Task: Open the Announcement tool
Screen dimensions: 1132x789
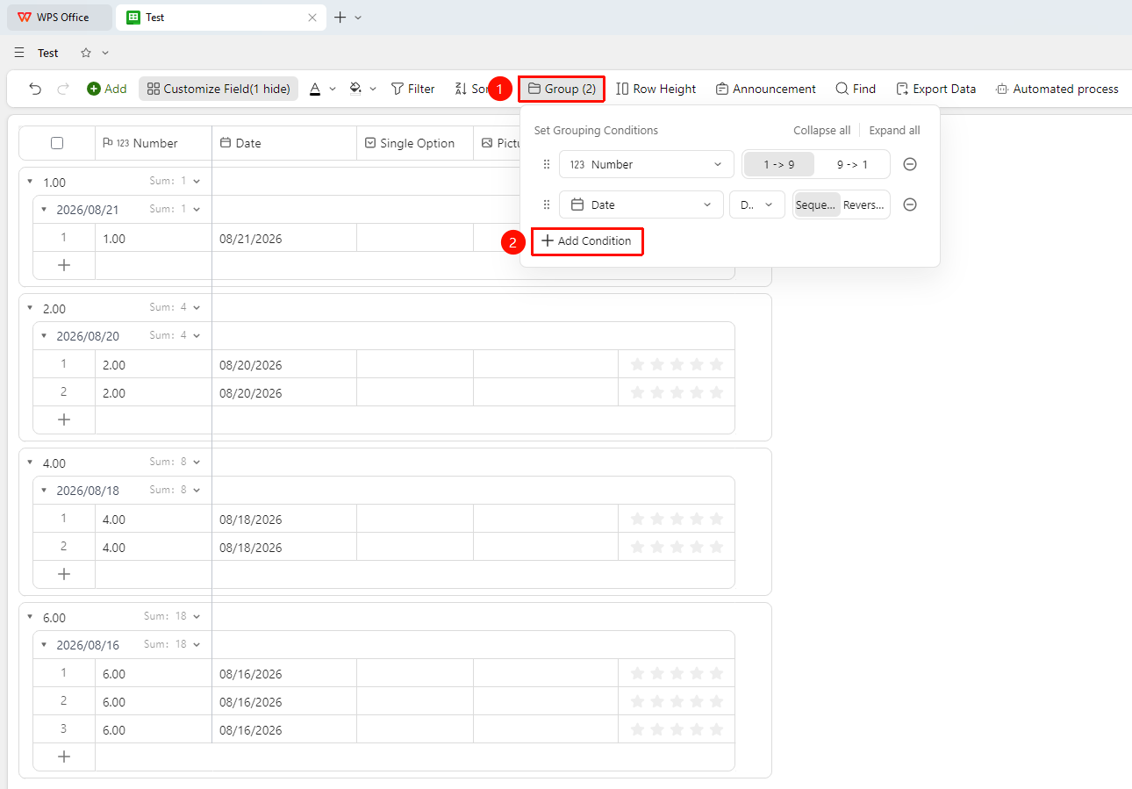Action: coord(765,89)
